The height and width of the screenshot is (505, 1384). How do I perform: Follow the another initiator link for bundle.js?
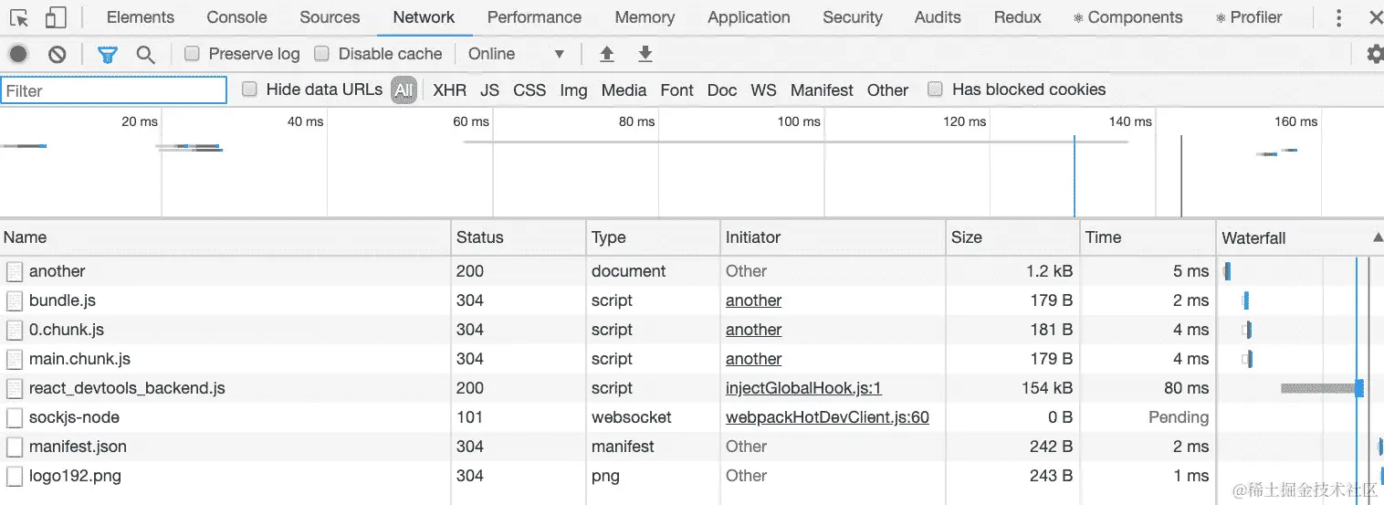click(753, 300)
